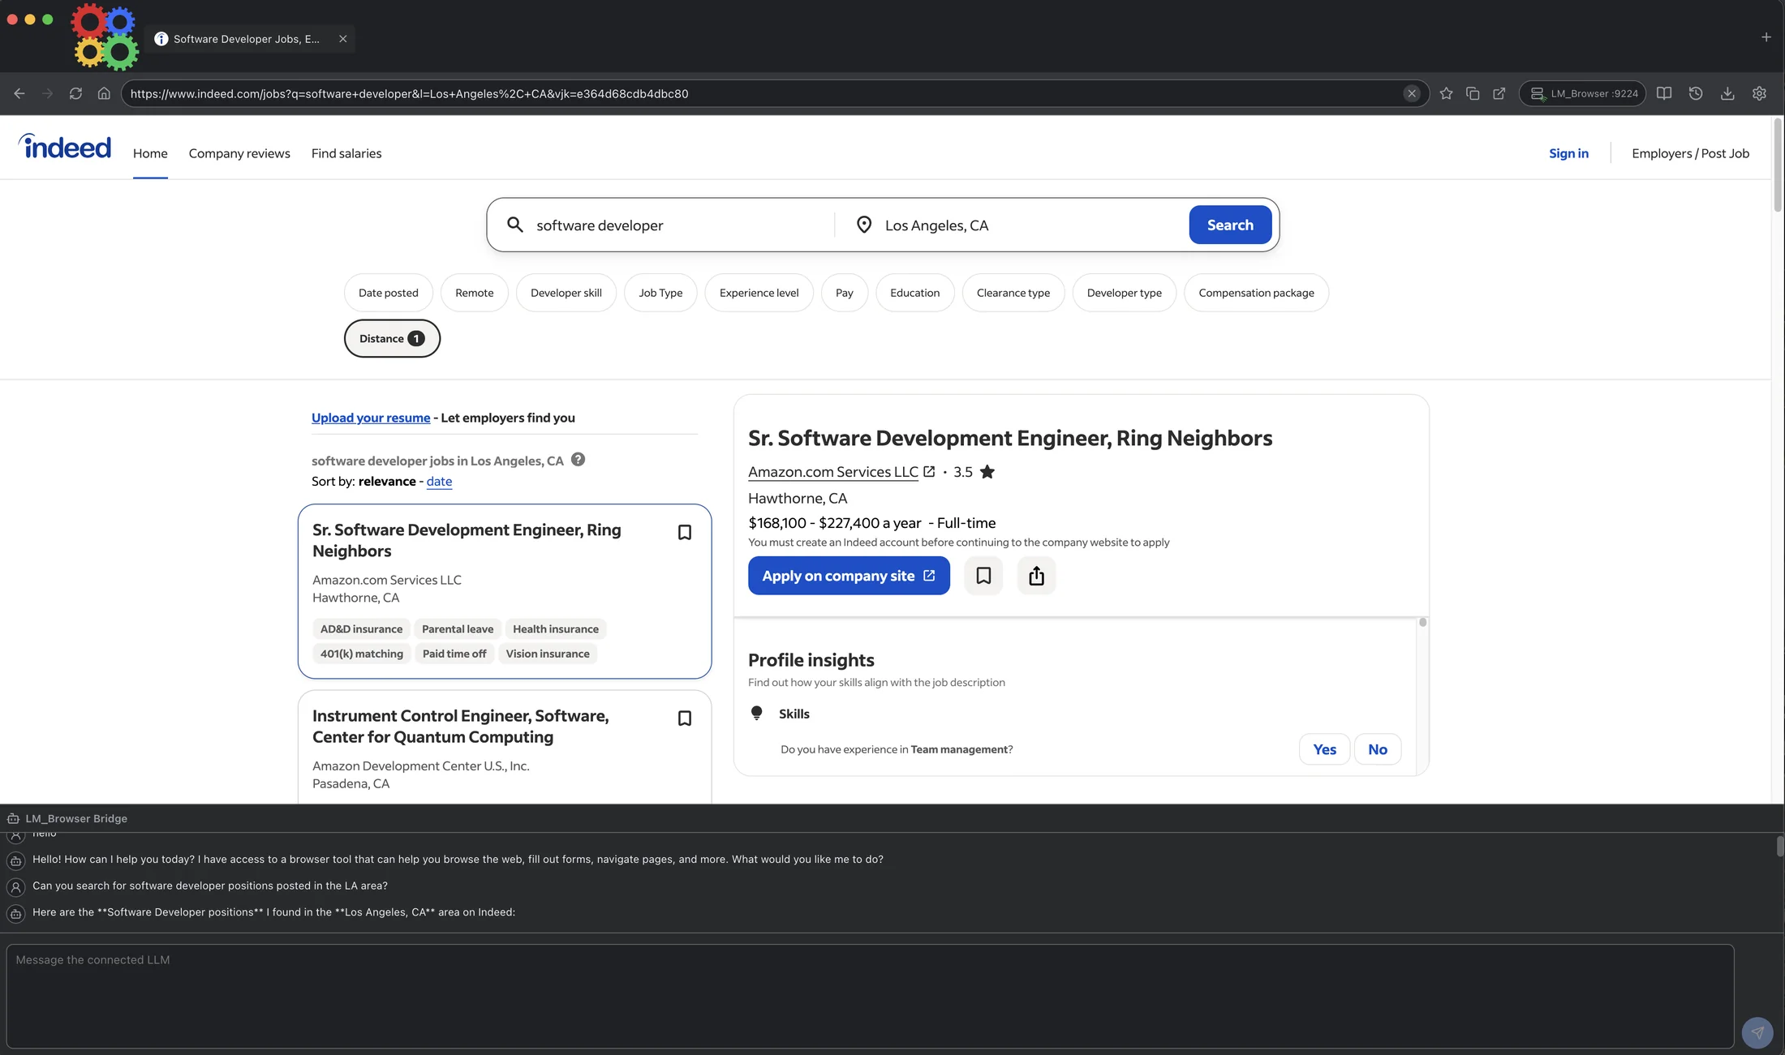1785x1055 pixels.
Task: Close the Software Developer Jobs tab
Action: pos(343,39)
